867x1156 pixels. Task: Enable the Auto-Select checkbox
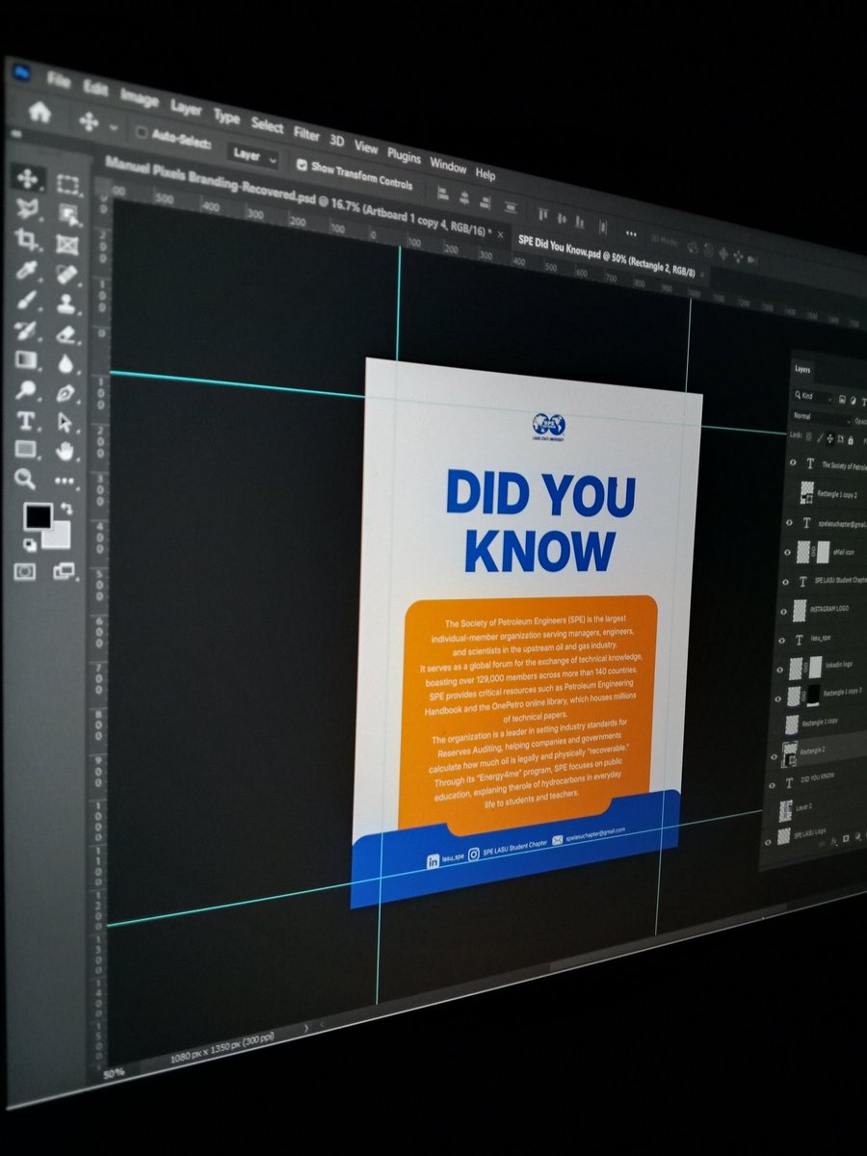pos(143,132)
